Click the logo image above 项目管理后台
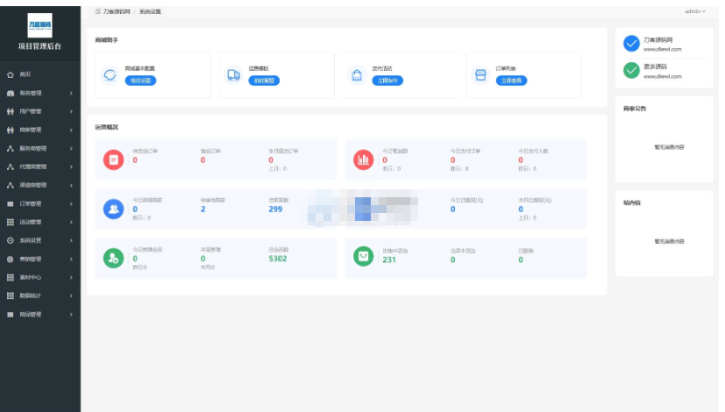This screenshot has width=725, height=412. 39,25
